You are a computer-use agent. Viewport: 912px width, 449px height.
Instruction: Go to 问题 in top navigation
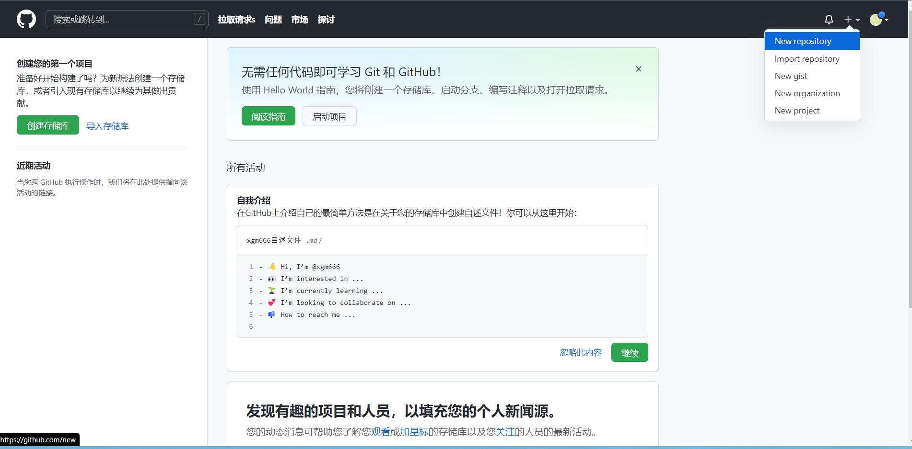pyautogui.click(x=273, y=20)
